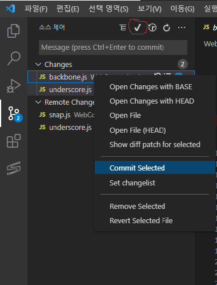Click JS icon in the editor tab
The width and height of the screenshot is (217, 285).
click(206, 27)
